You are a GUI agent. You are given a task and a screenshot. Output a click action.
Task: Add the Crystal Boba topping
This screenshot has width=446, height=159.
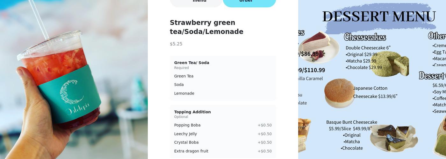(x=223, y=142)
